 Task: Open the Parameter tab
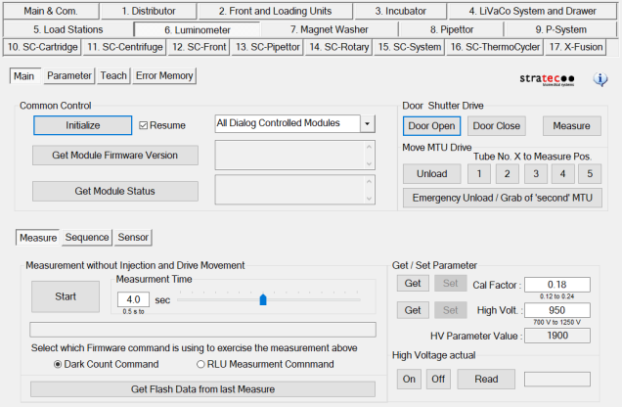tap(68, 75)
